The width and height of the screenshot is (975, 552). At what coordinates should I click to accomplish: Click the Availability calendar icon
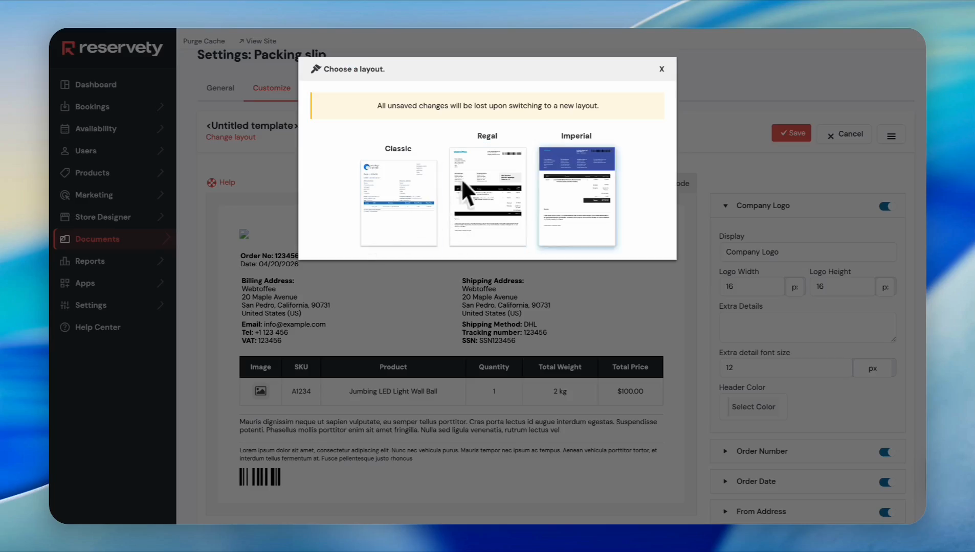65,129
